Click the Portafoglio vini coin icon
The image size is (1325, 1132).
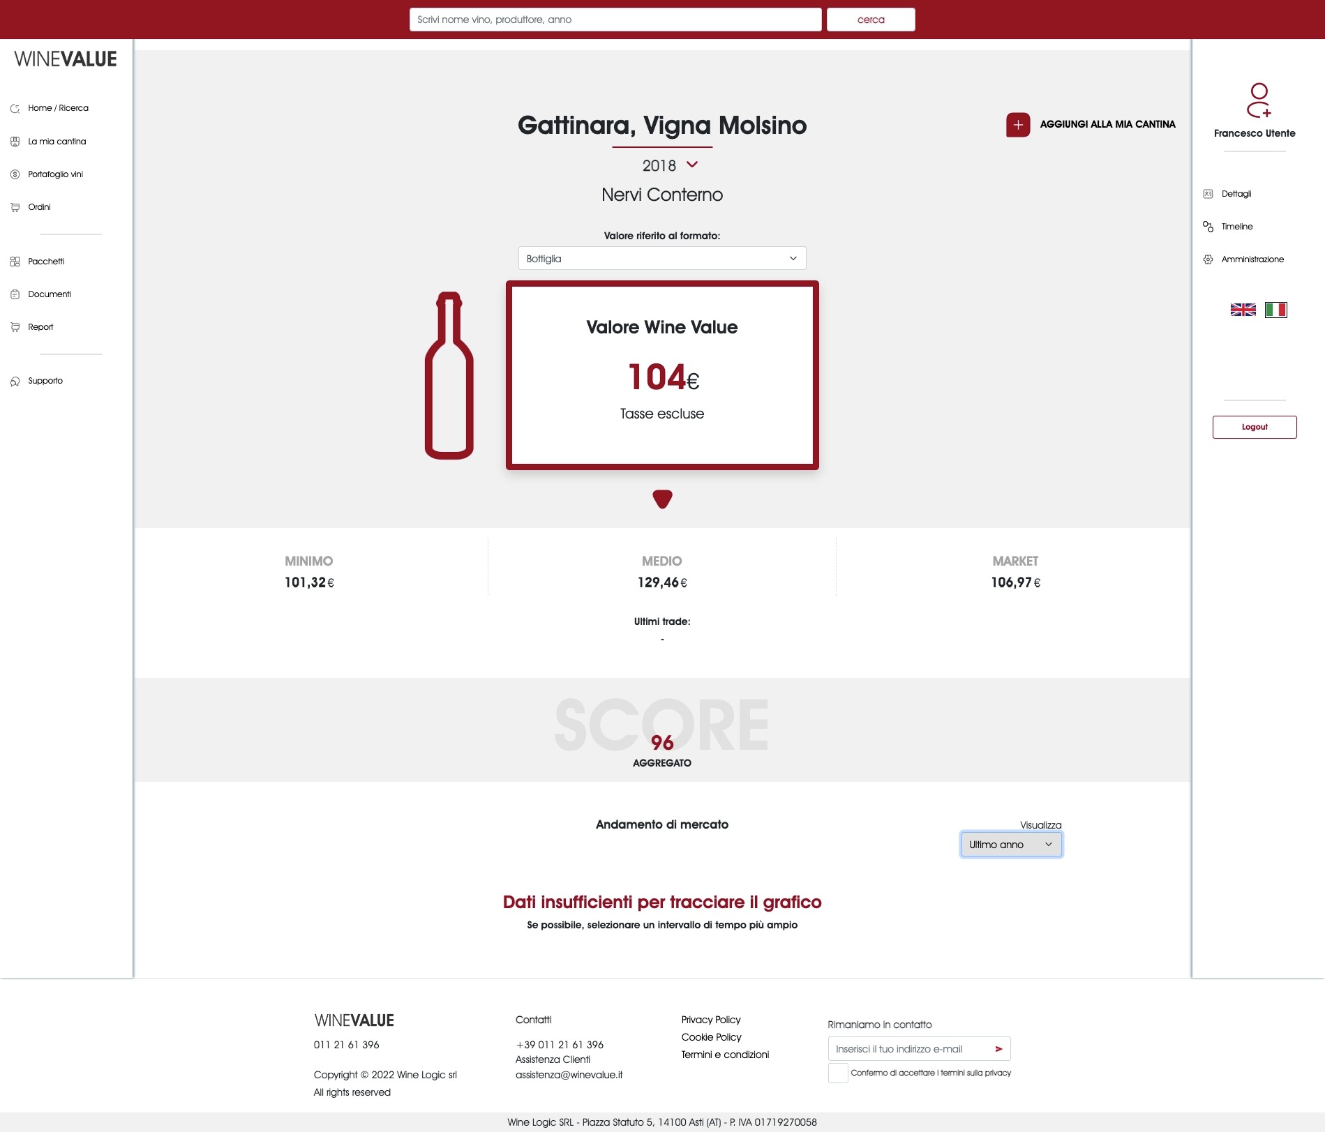coord(15,174)
